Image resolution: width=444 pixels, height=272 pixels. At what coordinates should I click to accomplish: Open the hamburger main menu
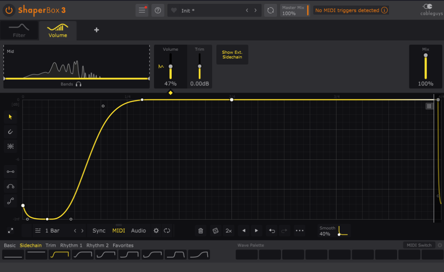click(141, 10)
